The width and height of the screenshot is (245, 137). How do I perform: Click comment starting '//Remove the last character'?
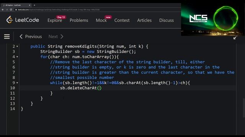click(127, 62)
